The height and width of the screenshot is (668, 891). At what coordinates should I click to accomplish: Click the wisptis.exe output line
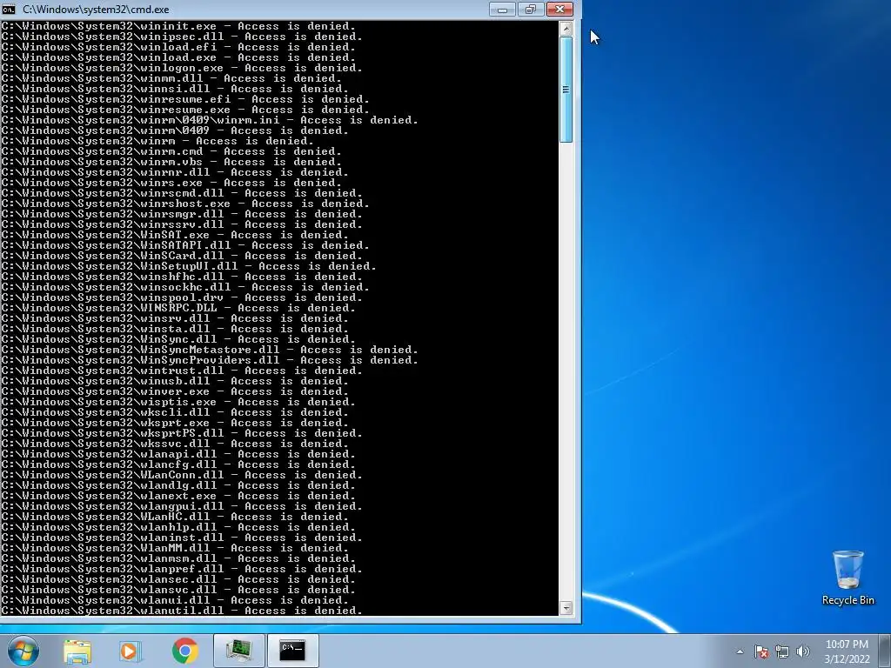[x=178, y=402]
